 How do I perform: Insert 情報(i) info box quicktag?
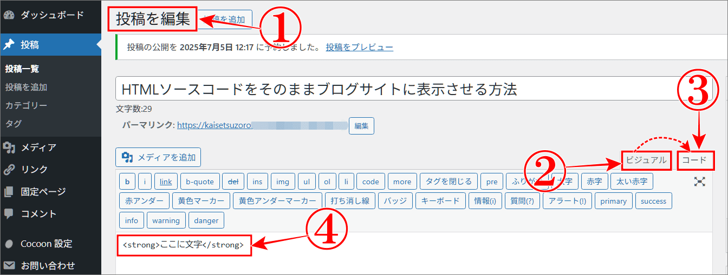(x=485, y=201)
